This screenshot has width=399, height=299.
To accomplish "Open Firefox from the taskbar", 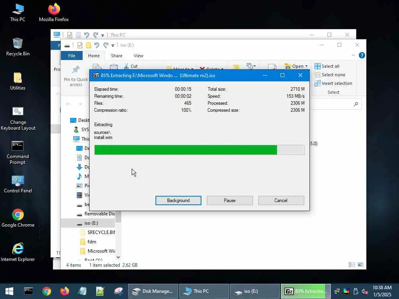I will pyautogui.click(x=65, y=291).
